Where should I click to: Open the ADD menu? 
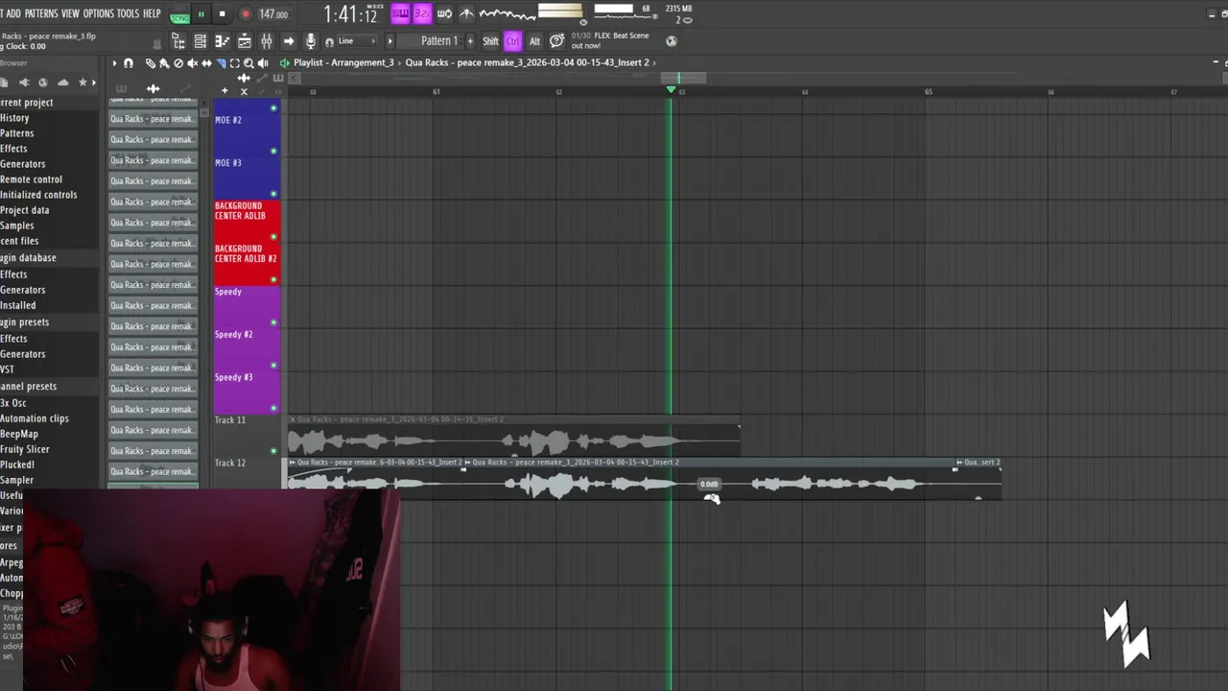tap(12, 13)
